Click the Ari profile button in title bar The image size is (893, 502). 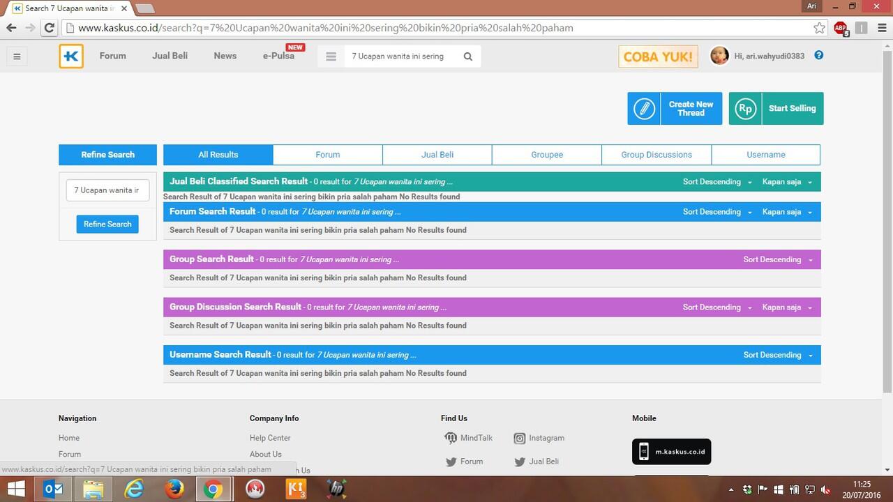click(x=811, y=6)
